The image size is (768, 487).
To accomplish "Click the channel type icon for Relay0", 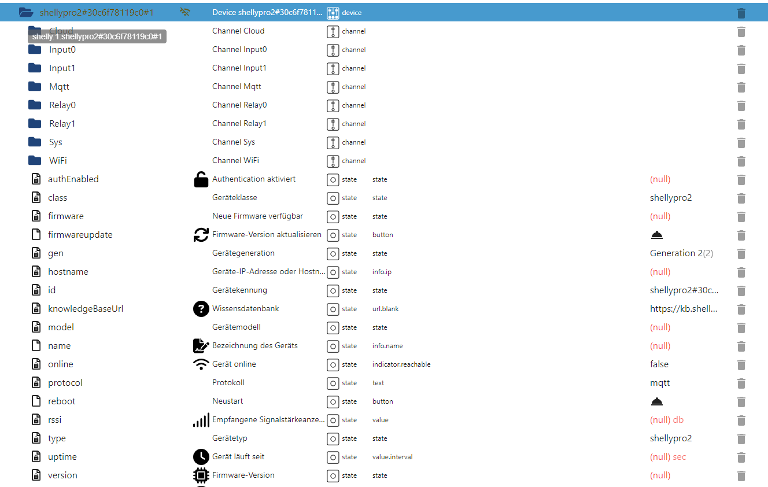I will click(x=333, y=105).
